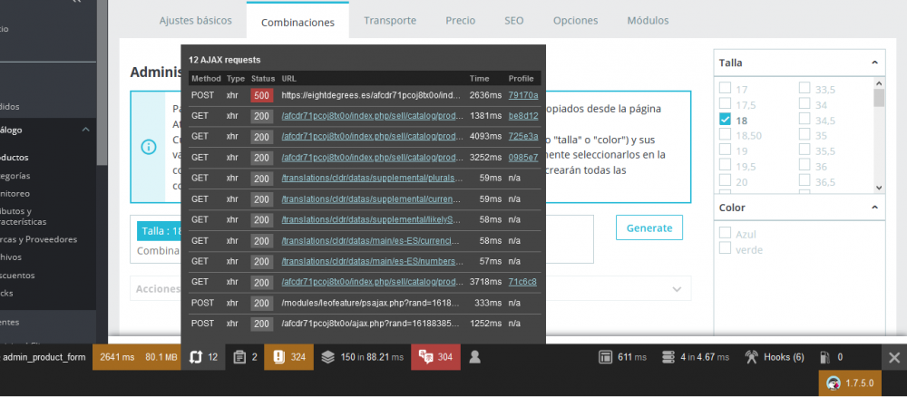Collapse the sidebar with double chevron
Viewport: 907px width, 397px height.
point(76,3)
